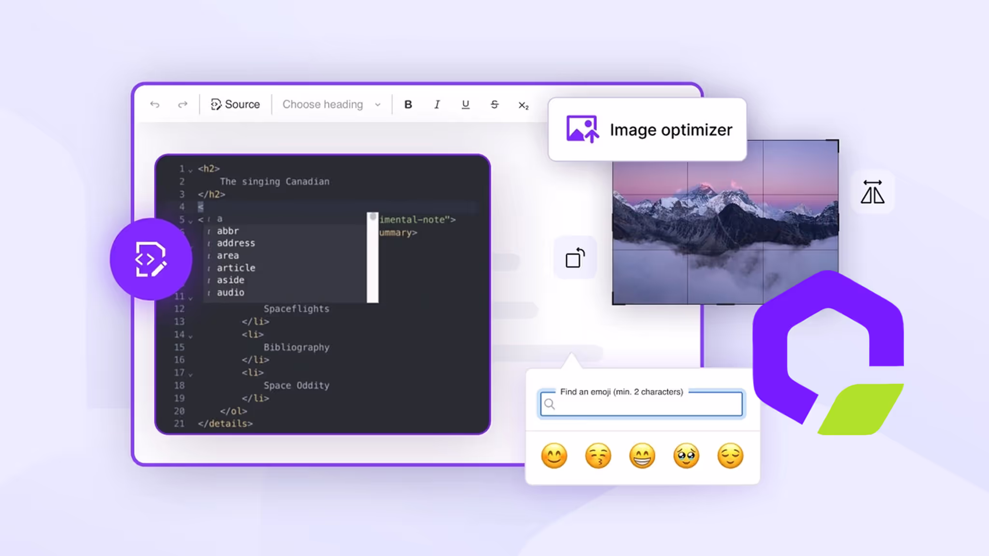Image resolution: width=989 pixels, height=556 pixels.
Task: Click the autocomplete list scrollbar
Action: tap(373, 256)
